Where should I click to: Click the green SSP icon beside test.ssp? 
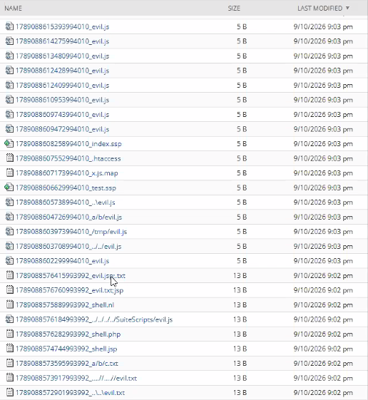[x=9, y=188]
